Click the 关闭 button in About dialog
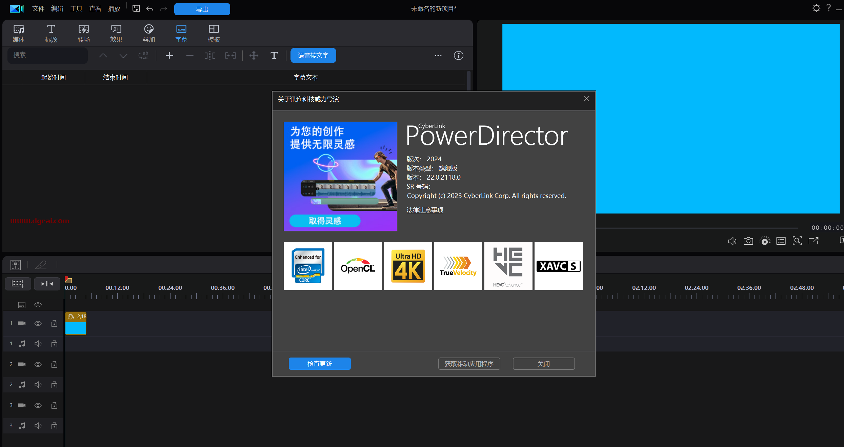 [544, 364]
